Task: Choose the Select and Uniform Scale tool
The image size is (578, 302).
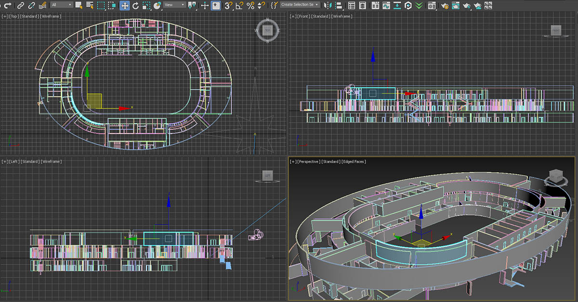Action: [146, 5]
